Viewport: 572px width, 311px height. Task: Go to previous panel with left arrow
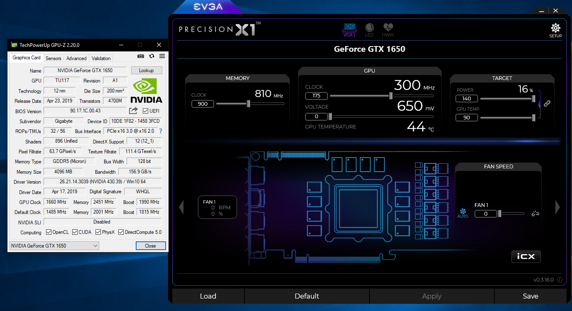point(181,207)
